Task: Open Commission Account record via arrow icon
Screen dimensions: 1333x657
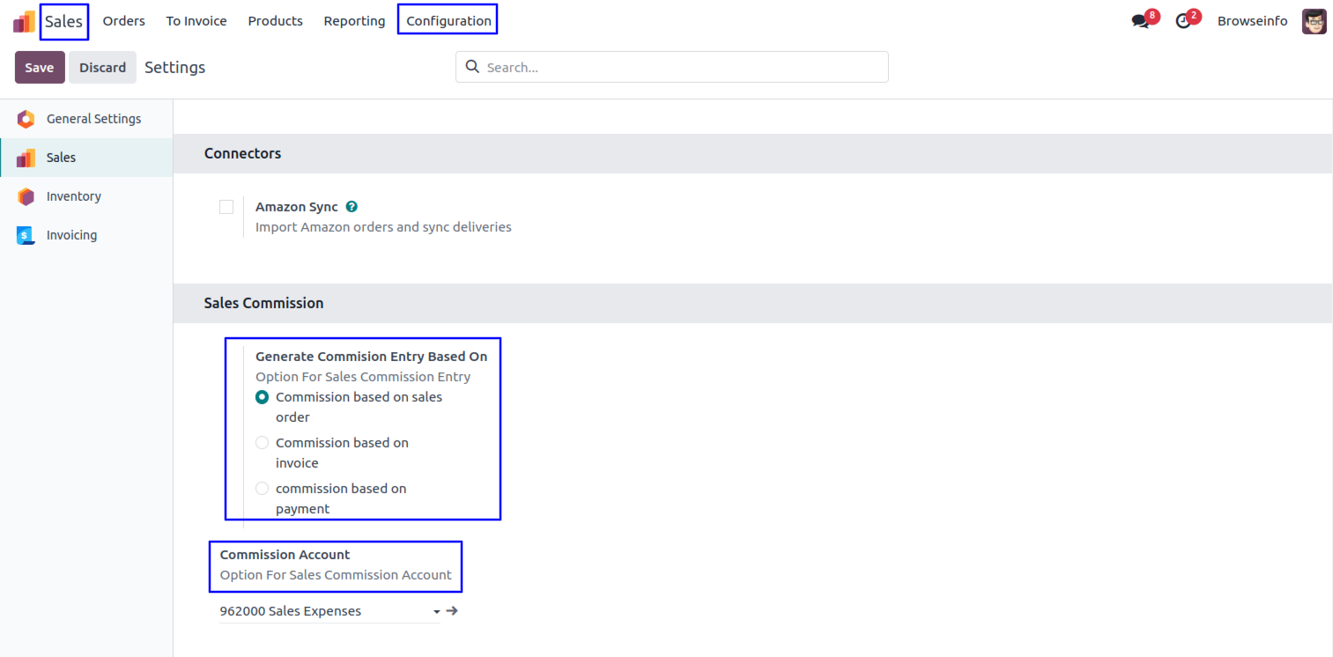Action: tap(452, 611)
